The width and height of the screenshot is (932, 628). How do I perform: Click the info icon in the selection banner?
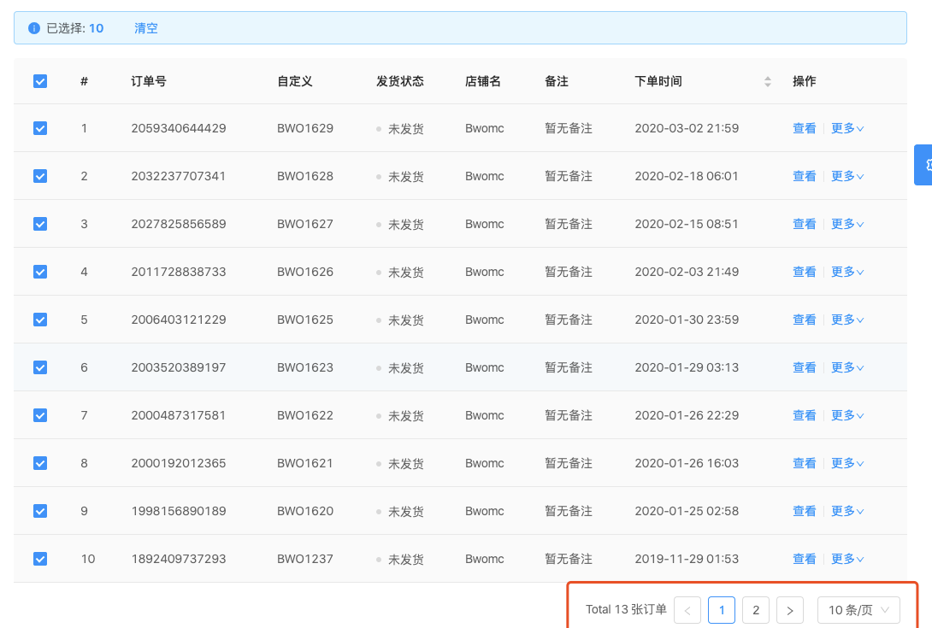pyautogui.click(x=32, y=27)
